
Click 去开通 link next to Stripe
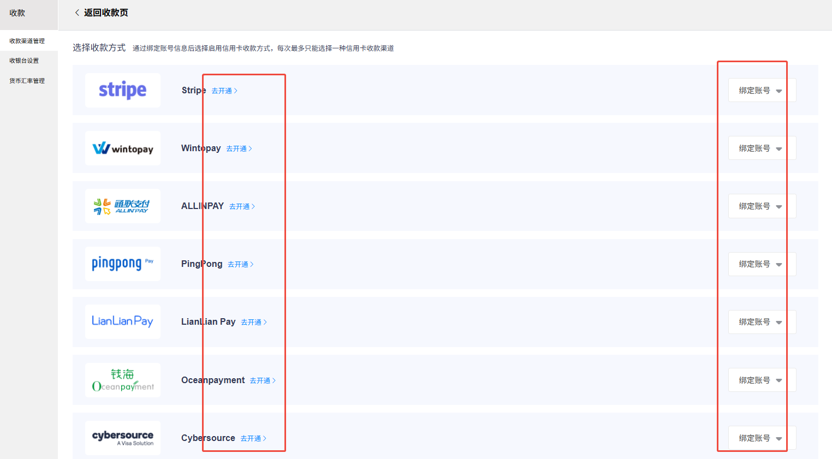[x=224, y=91]
